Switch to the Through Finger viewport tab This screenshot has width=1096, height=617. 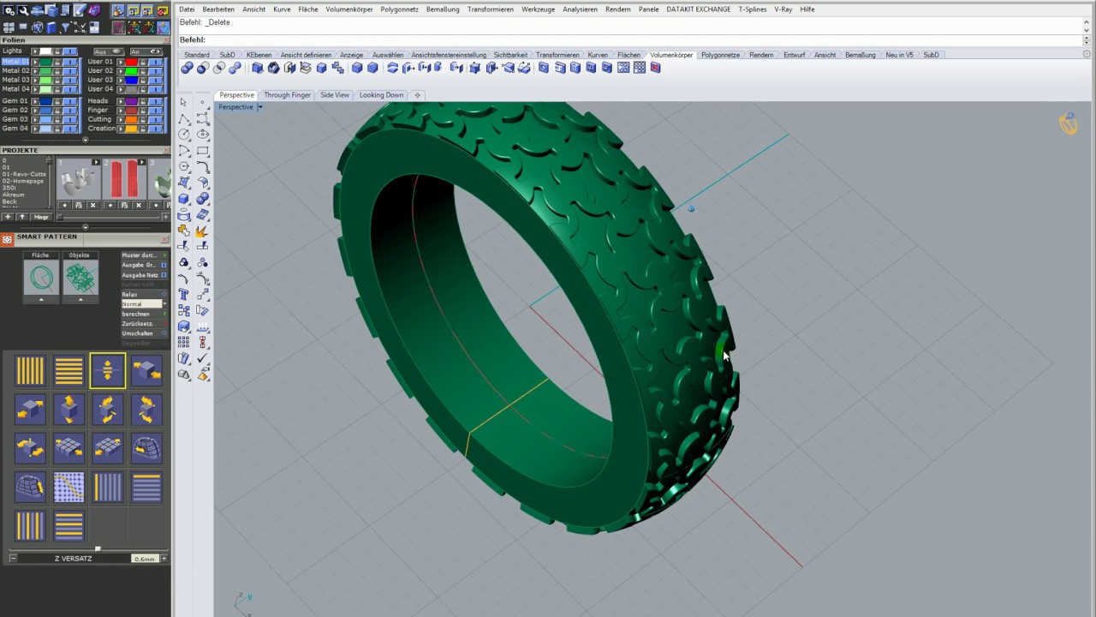tap(287, 95)
